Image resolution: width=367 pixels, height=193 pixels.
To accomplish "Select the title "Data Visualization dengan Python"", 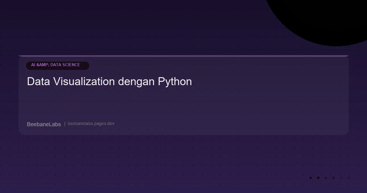I will pyautogui.click(x=109, y=82).
